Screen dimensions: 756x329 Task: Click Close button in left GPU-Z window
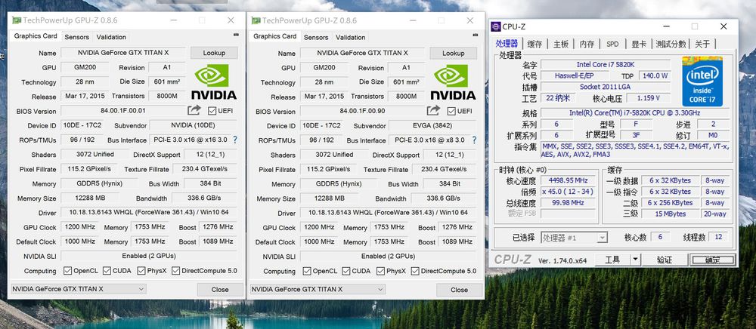point(220,290)
